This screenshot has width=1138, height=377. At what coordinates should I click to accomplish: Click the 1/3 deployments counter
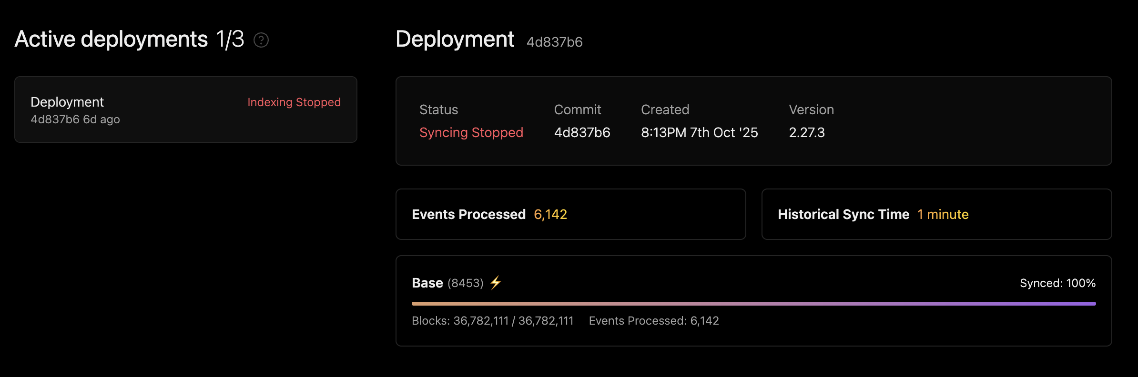[x=230, y=39]
